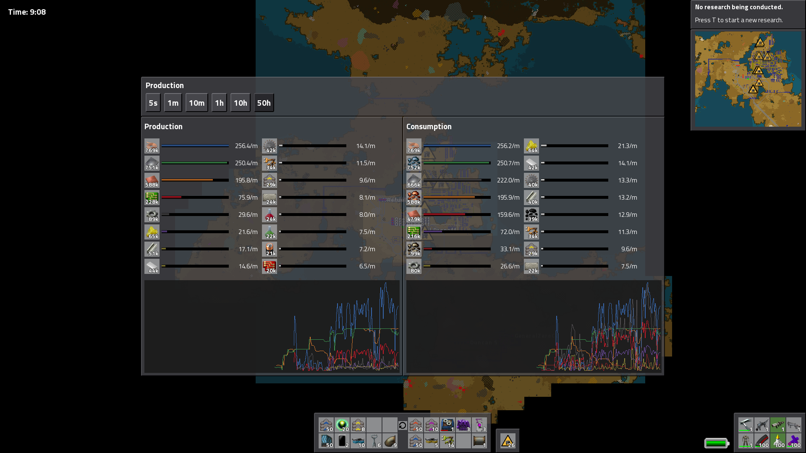Click iron gear 80k consumption icon
Image resolution: width=806 pixels, height=453 pixels.
tap(414, 266)
